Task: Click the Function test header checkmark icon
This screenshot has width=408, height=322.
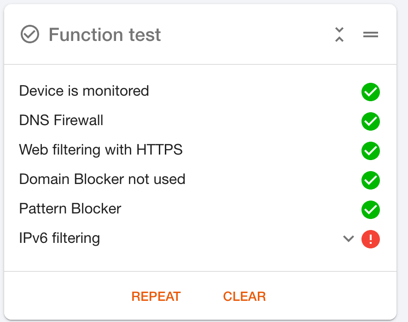Action: click(x=30, y=34)
